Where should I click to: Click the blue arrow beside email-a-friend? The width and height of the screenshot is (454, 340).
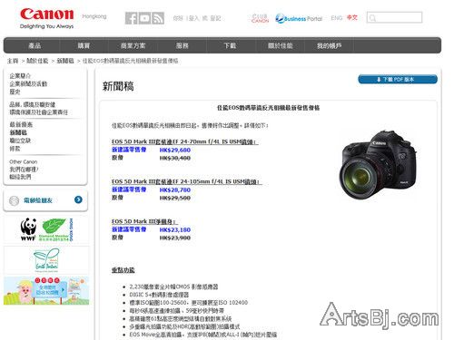click(78, 199)
